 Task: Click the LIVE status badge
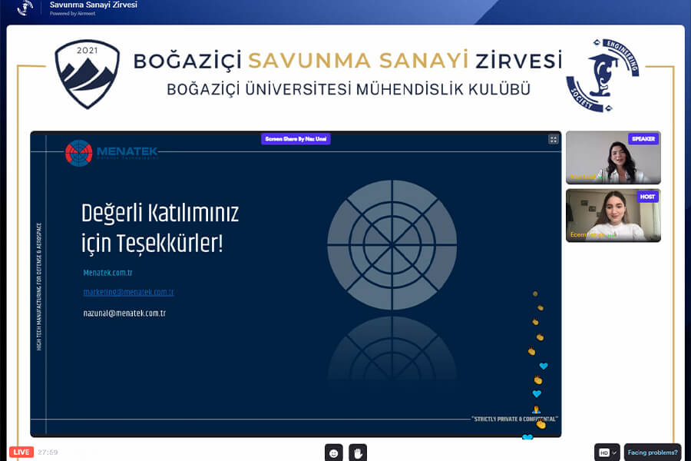(21, 452)
